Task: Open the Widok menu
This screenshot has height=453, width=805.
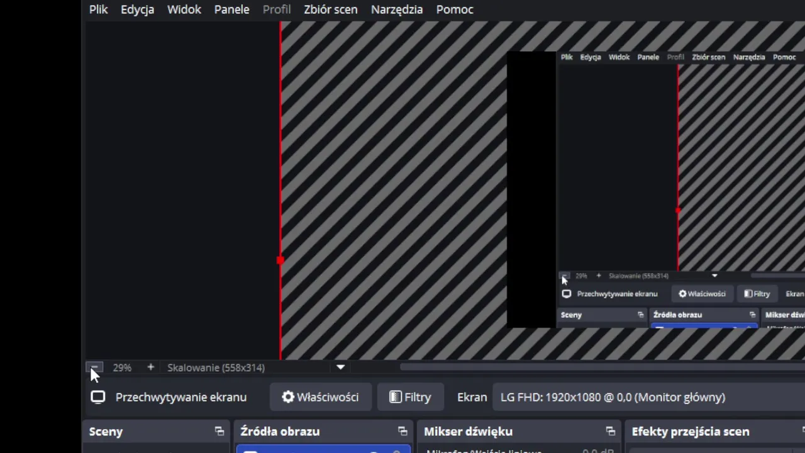Action: coord(184,9)
